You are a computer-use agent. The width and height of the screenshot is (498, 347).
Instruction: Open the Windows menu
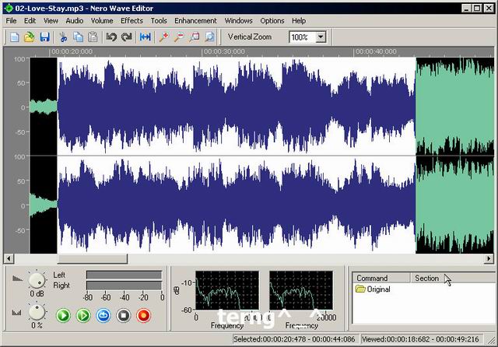pos(239,21)
